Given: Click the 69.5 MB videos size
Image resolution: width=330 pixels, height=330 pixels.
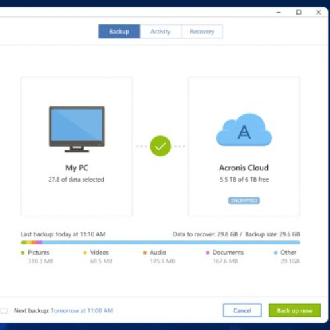Looking at the screenshot, I should point(101,261).
